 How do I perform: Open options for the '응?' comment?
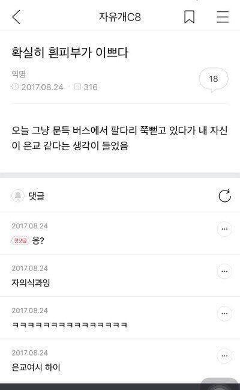pyautogui.click(x=224, y=229)
